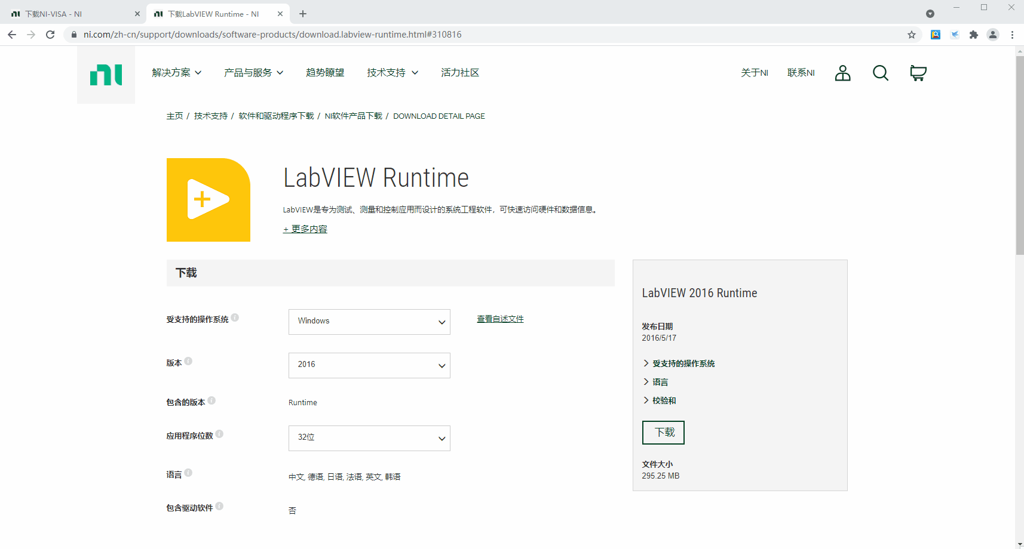Bookmark page with star icon

912,35
